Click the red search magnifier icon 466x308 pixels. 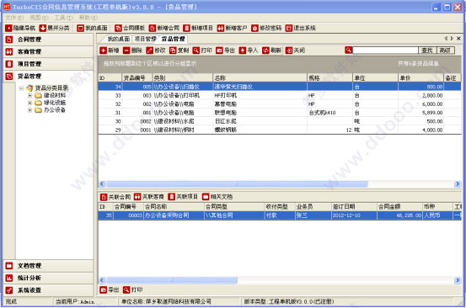click(x=348, y=50)
